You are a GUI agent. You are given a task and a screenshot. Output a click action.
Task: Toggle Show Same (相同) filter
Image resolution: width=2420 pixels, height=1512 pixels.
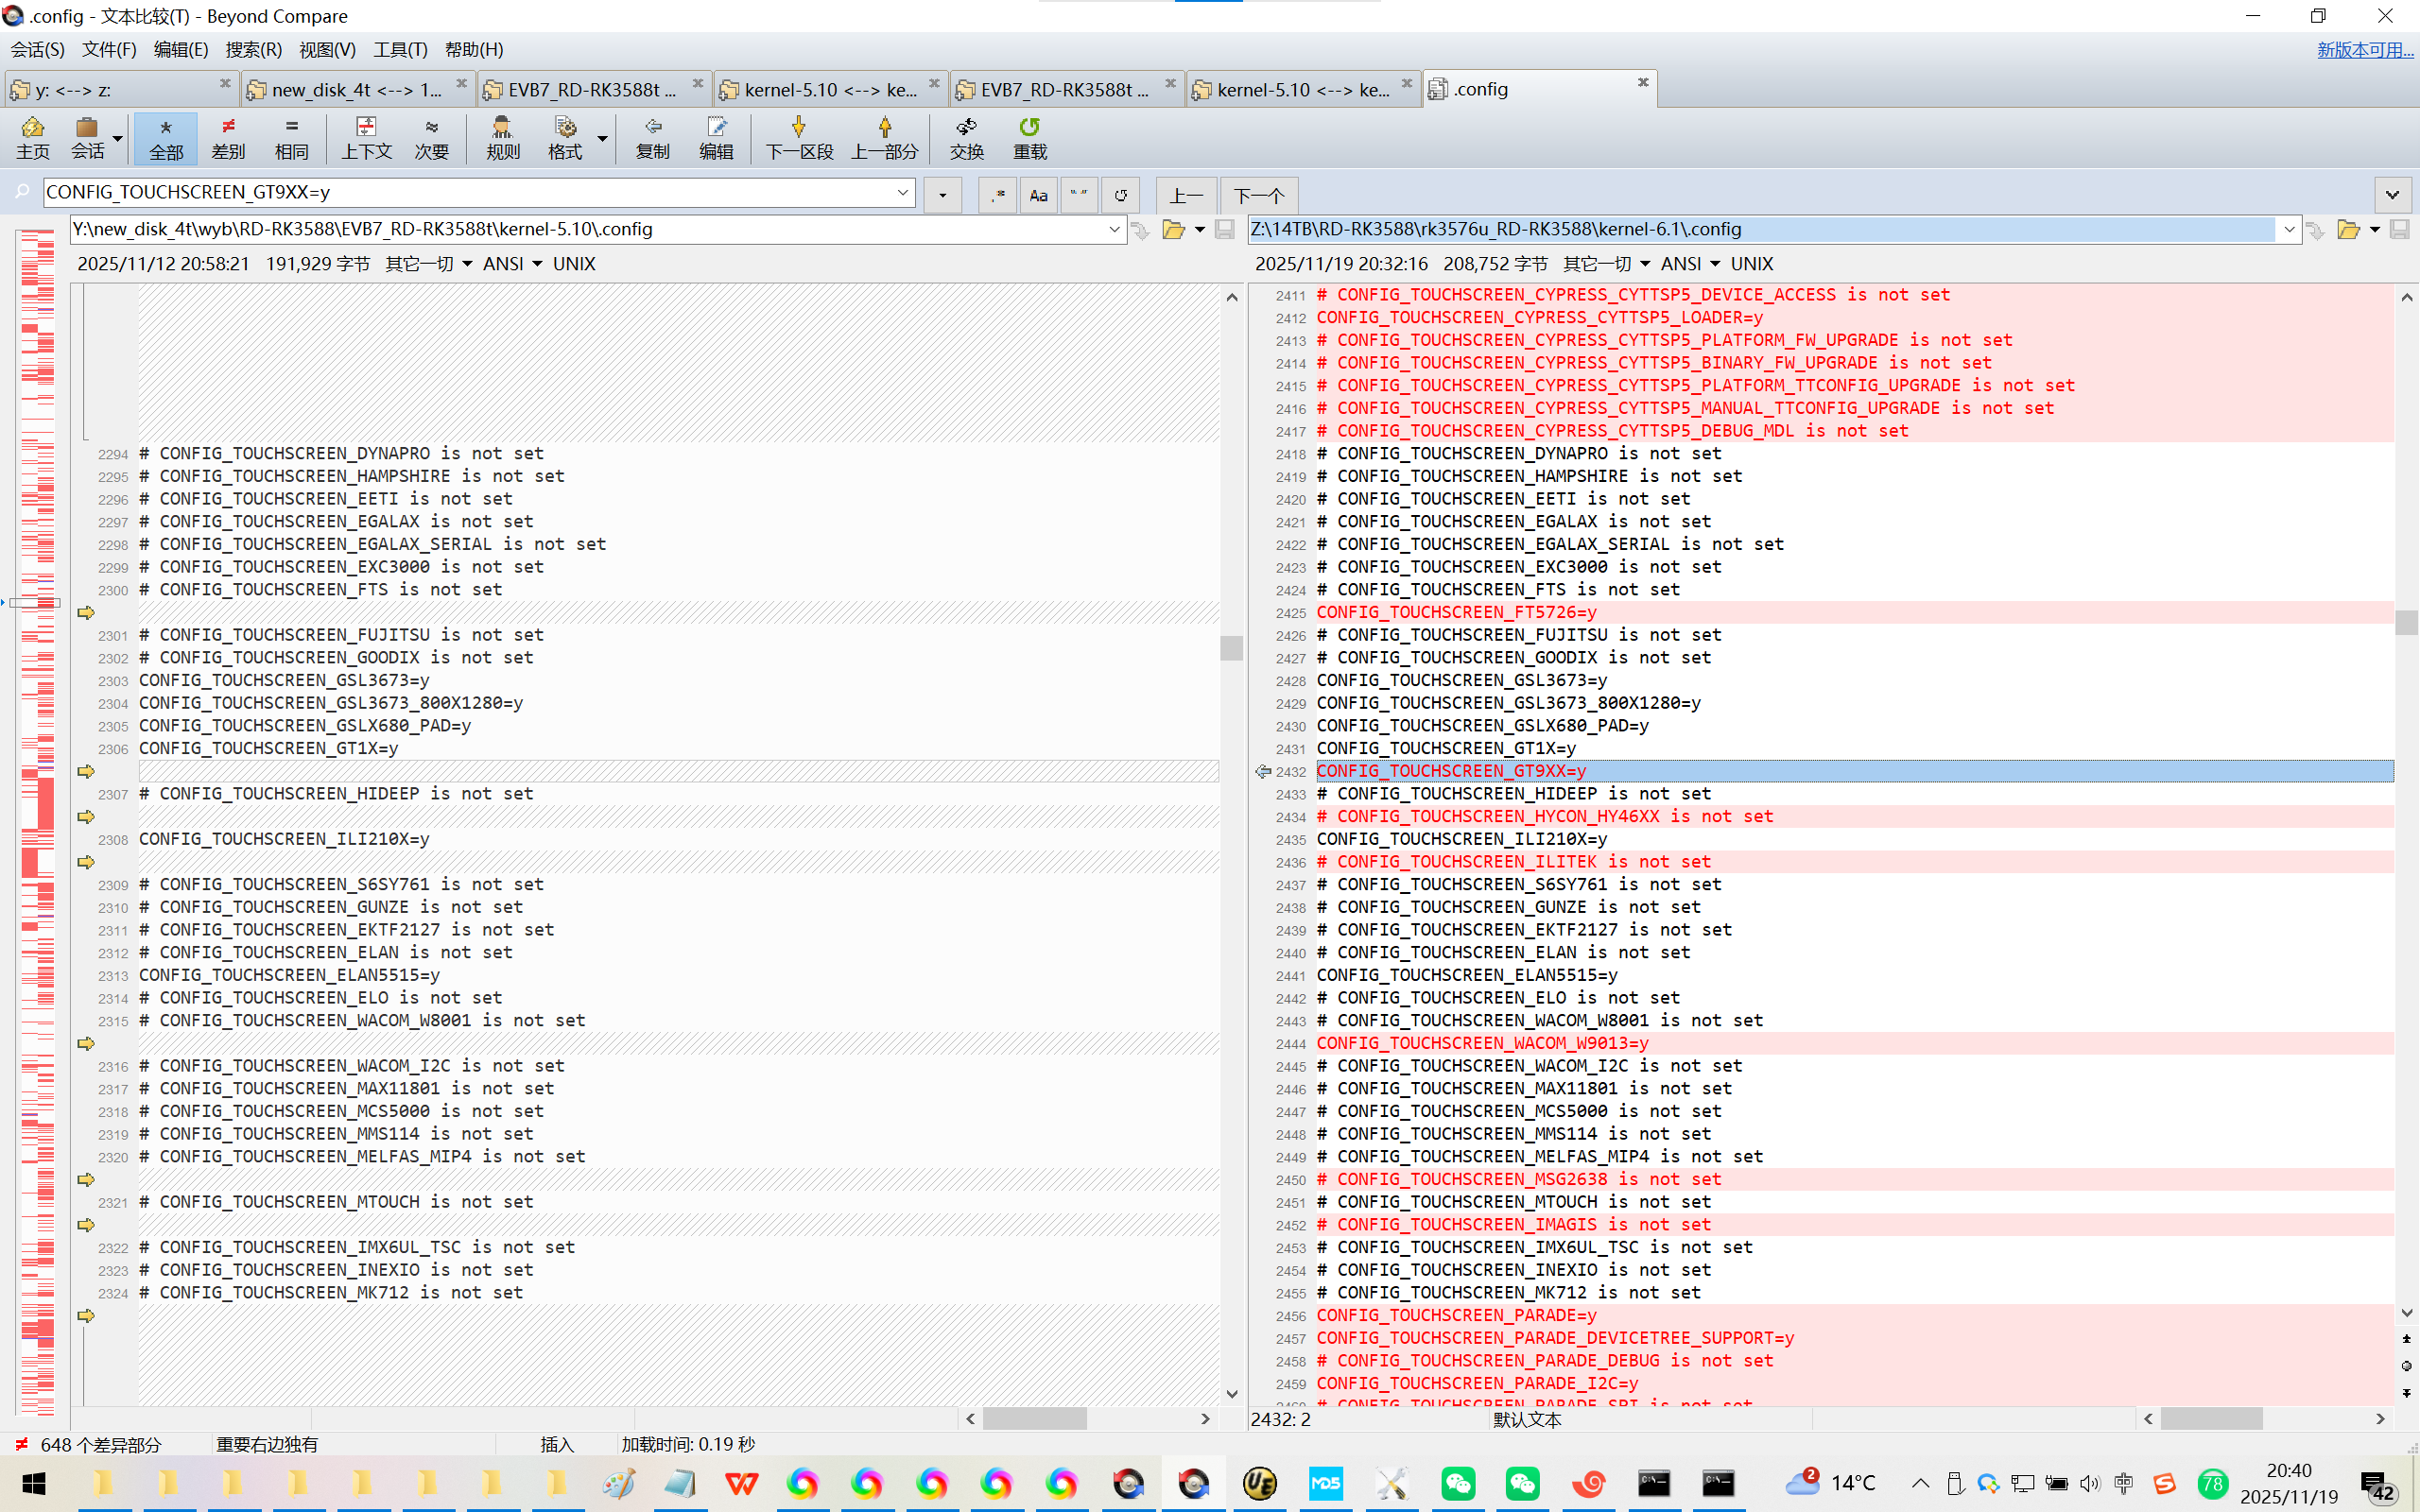[291, 137]
